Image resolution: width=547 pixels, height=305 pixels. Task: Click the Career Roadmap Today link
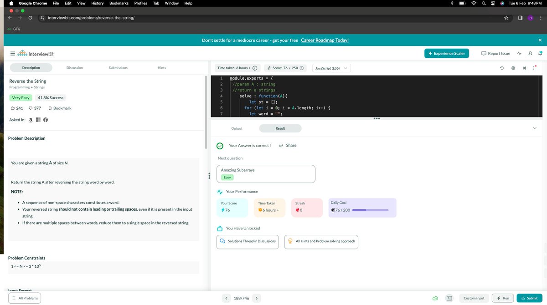point(325,40)
